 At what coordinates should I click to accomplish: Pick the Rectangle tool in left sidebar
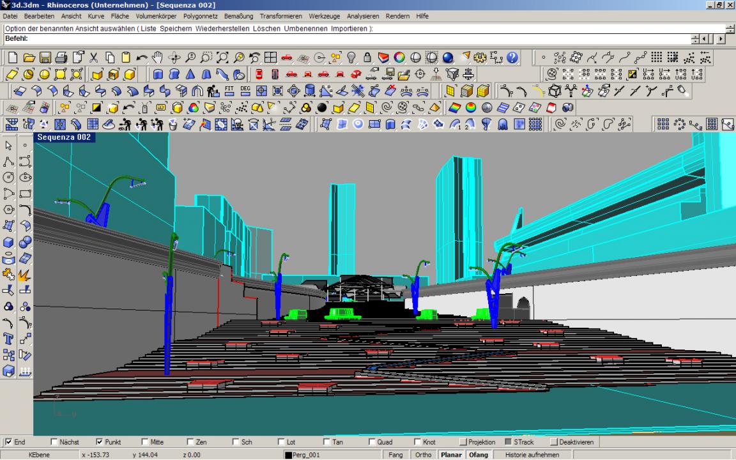click(x=26, y=194)
